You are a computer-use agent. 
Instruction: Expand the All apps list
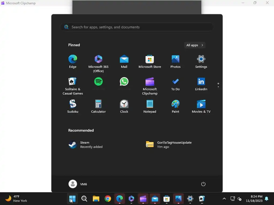pyautogui.click(x=195, y=45)
